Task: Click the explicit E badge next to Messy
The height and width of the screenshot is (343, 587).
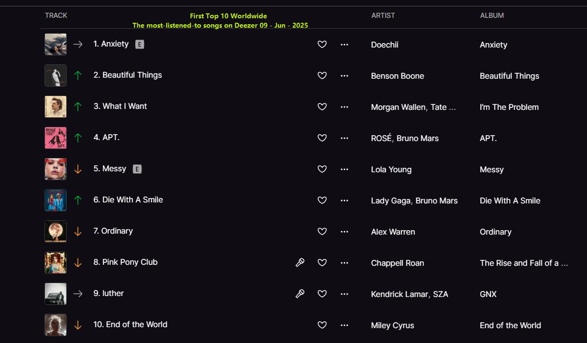Action: coord(137,169)
